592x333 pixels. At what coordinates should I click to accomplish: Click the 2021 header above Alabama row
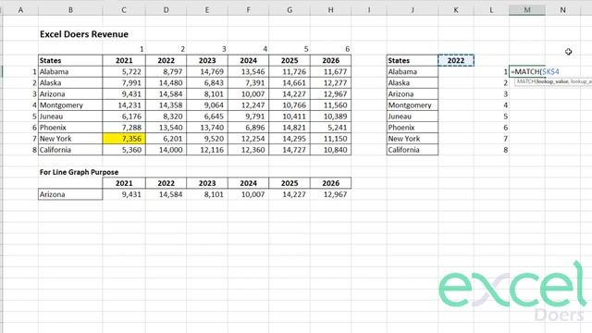(x=124, y=60)
